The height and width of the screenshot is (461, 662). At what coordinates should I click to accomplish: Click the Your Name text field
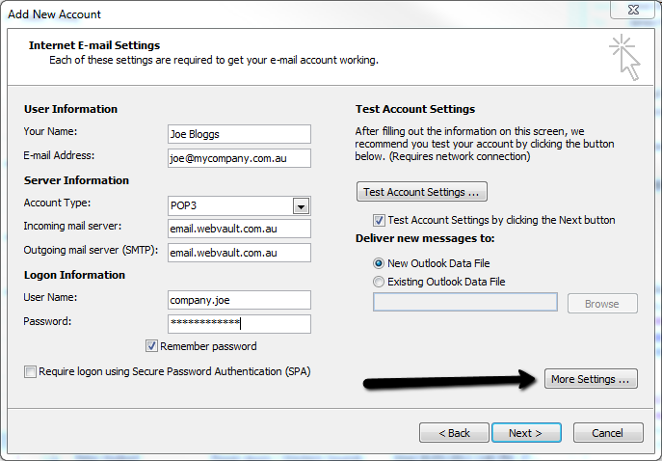coord(239,134)
